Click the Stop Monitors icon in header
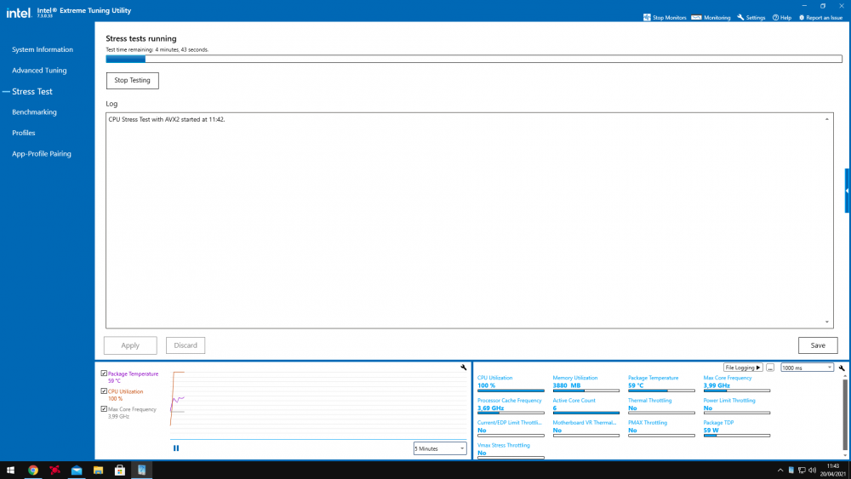 648,17
